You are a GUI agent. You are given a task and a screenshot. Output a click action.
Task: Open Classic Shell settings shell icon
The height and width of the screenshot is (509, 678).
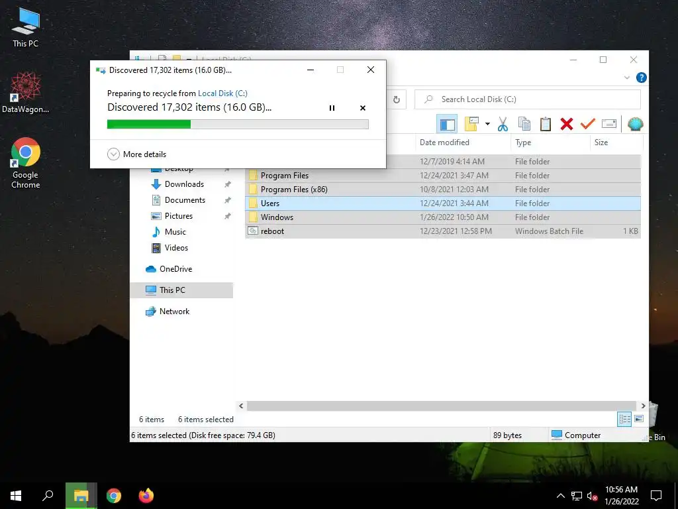(635, 124)
